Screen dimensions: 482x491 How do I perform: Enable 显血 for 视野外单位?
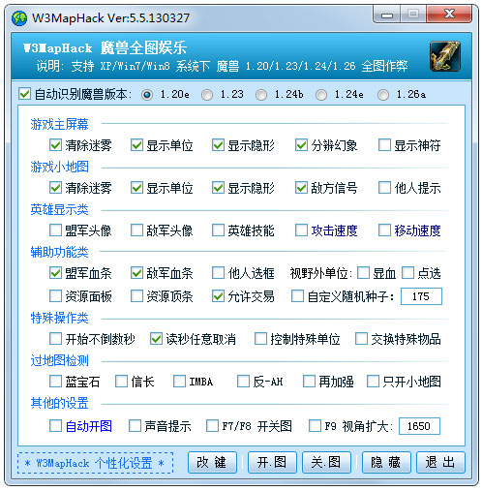[363, 273]
